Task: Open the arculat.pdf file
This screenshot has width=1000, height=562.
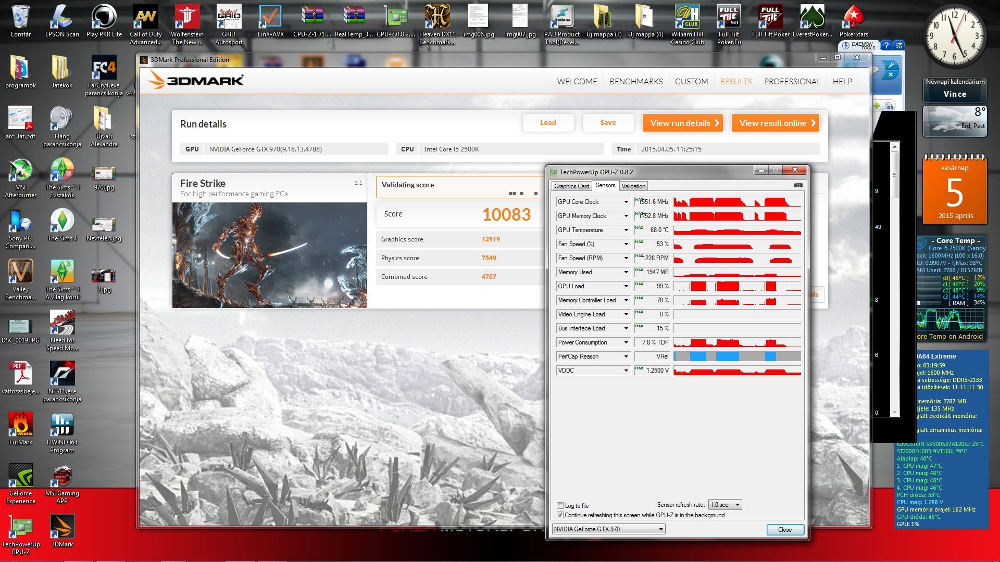Action: [x=21, y=123]
